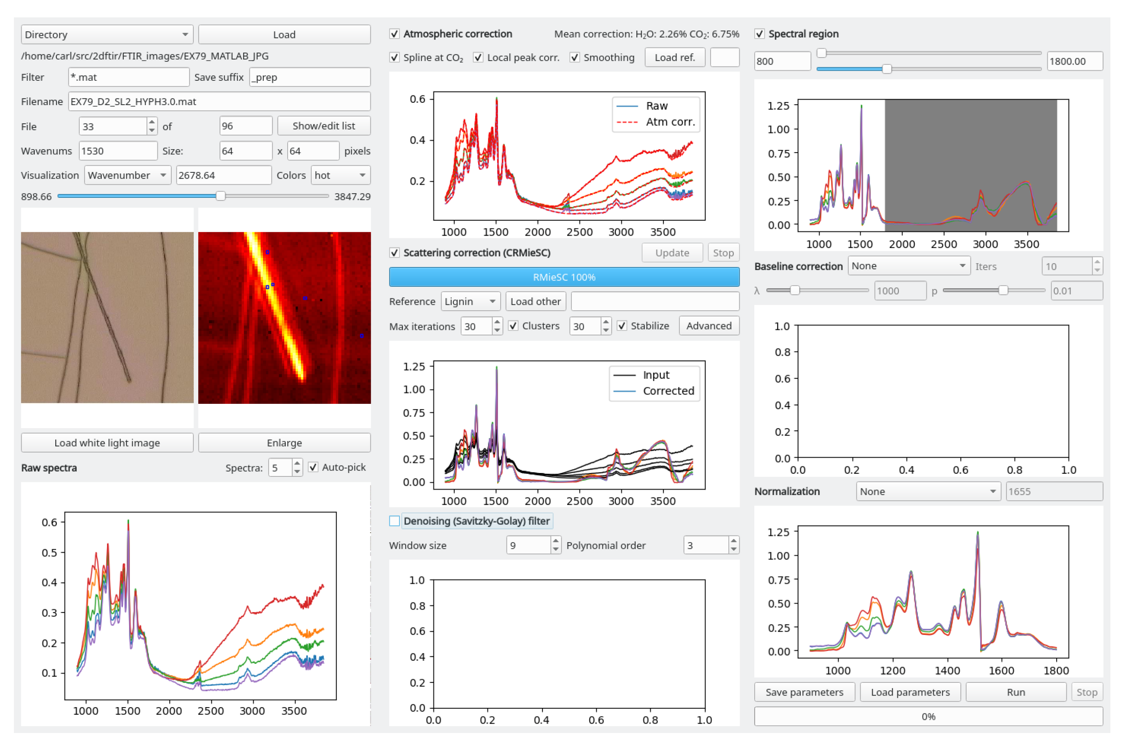Click the wavenumber visualization slider handle
The image size is (1122, 745).
221,196
